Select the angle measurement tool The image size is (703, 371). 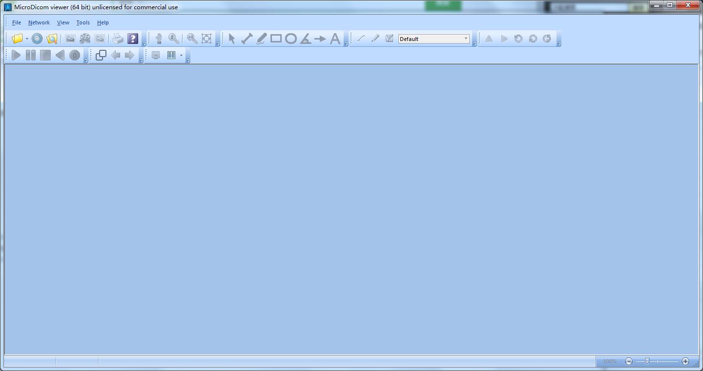305,39
